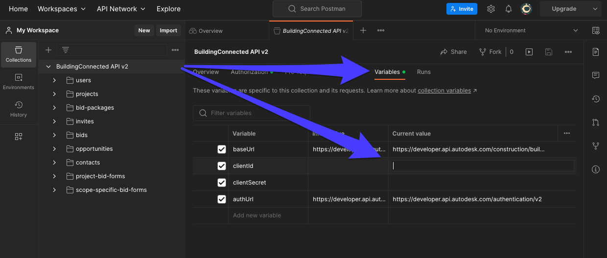Open the documentation icon in right sidebar
This screenshot has width=607, height=258.
click(x=596, y=52)
